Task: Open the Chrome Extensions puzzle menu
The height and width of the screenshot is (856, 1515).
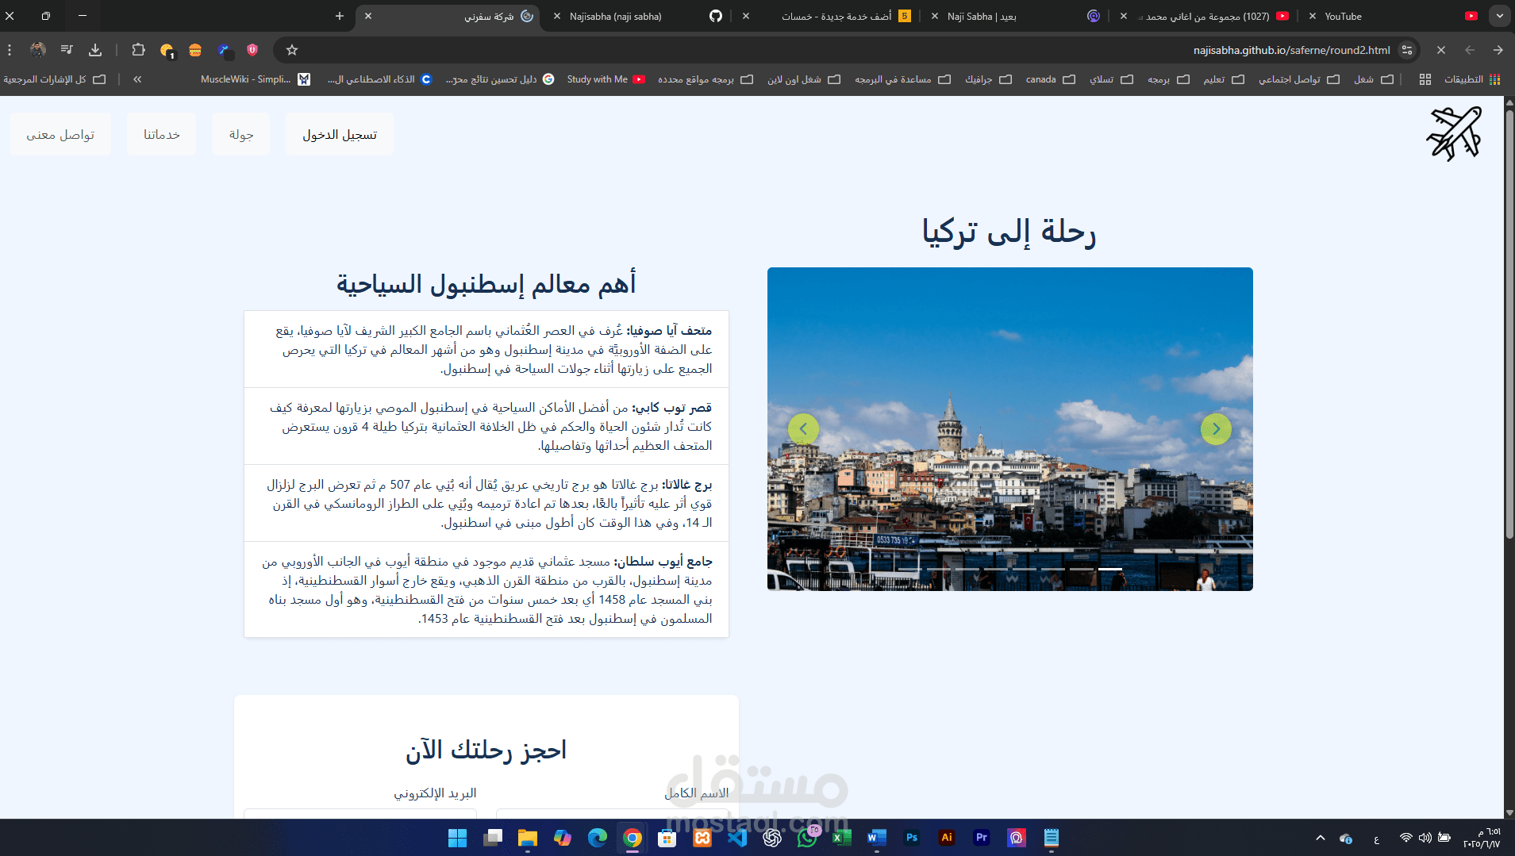Action: (138, 50)
